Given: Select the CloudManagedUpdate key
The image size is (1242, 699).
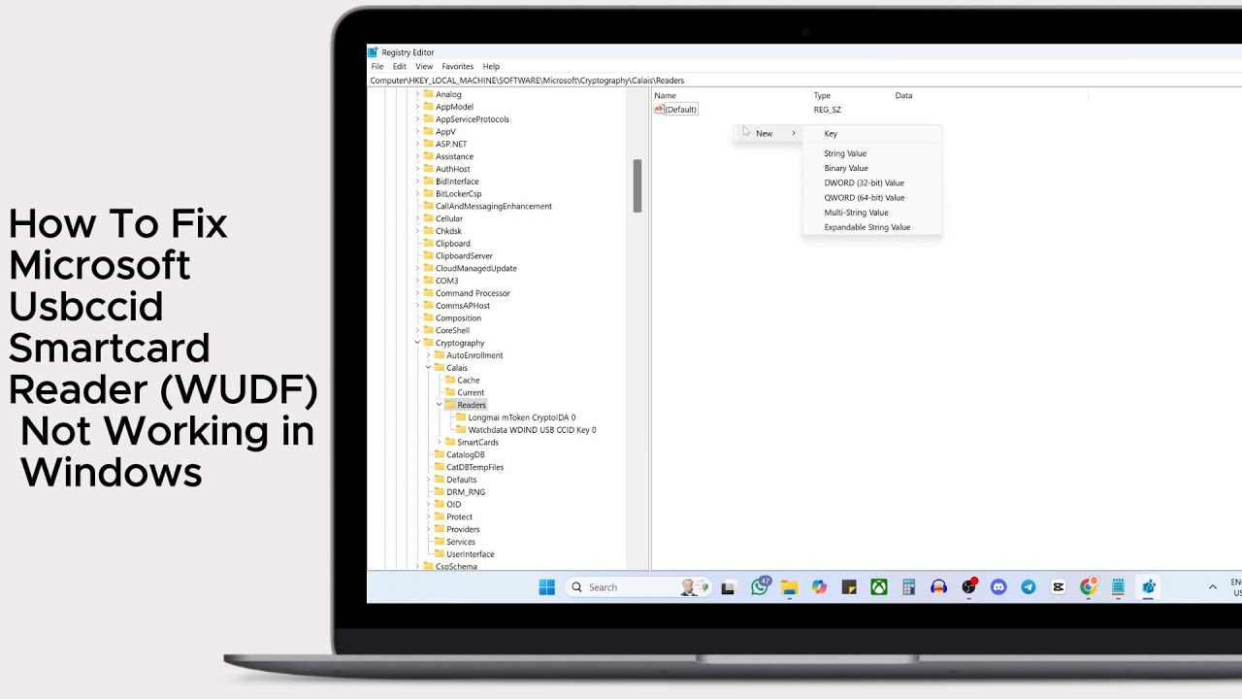Looking at the screenshot, I should coord(476,268).
